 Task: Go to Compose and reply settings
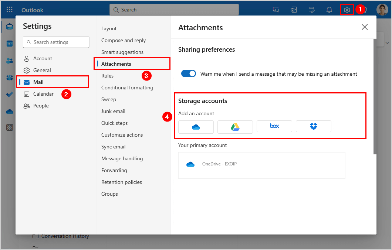coord(124,40)
